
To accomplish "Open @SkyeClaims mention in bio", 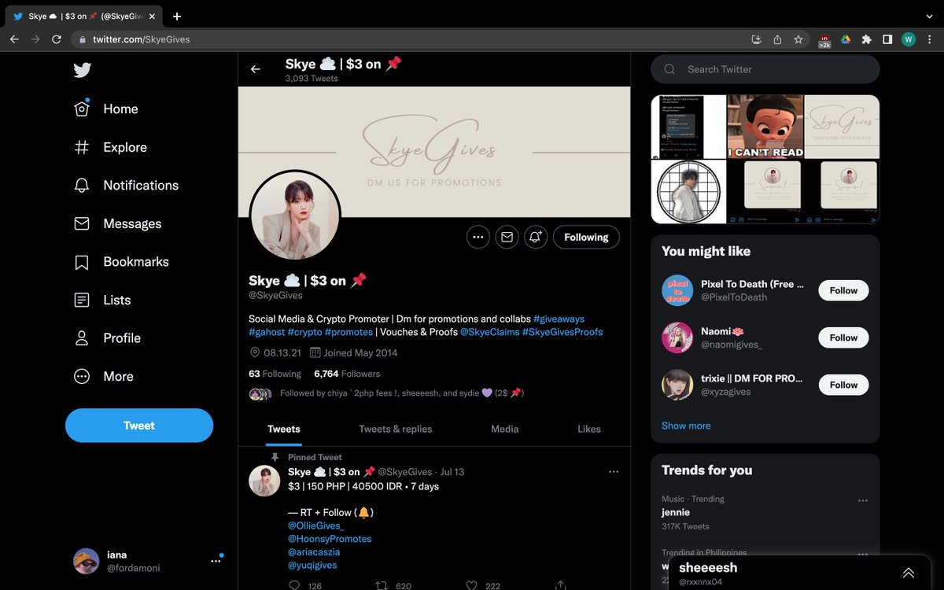I will 489,332.
